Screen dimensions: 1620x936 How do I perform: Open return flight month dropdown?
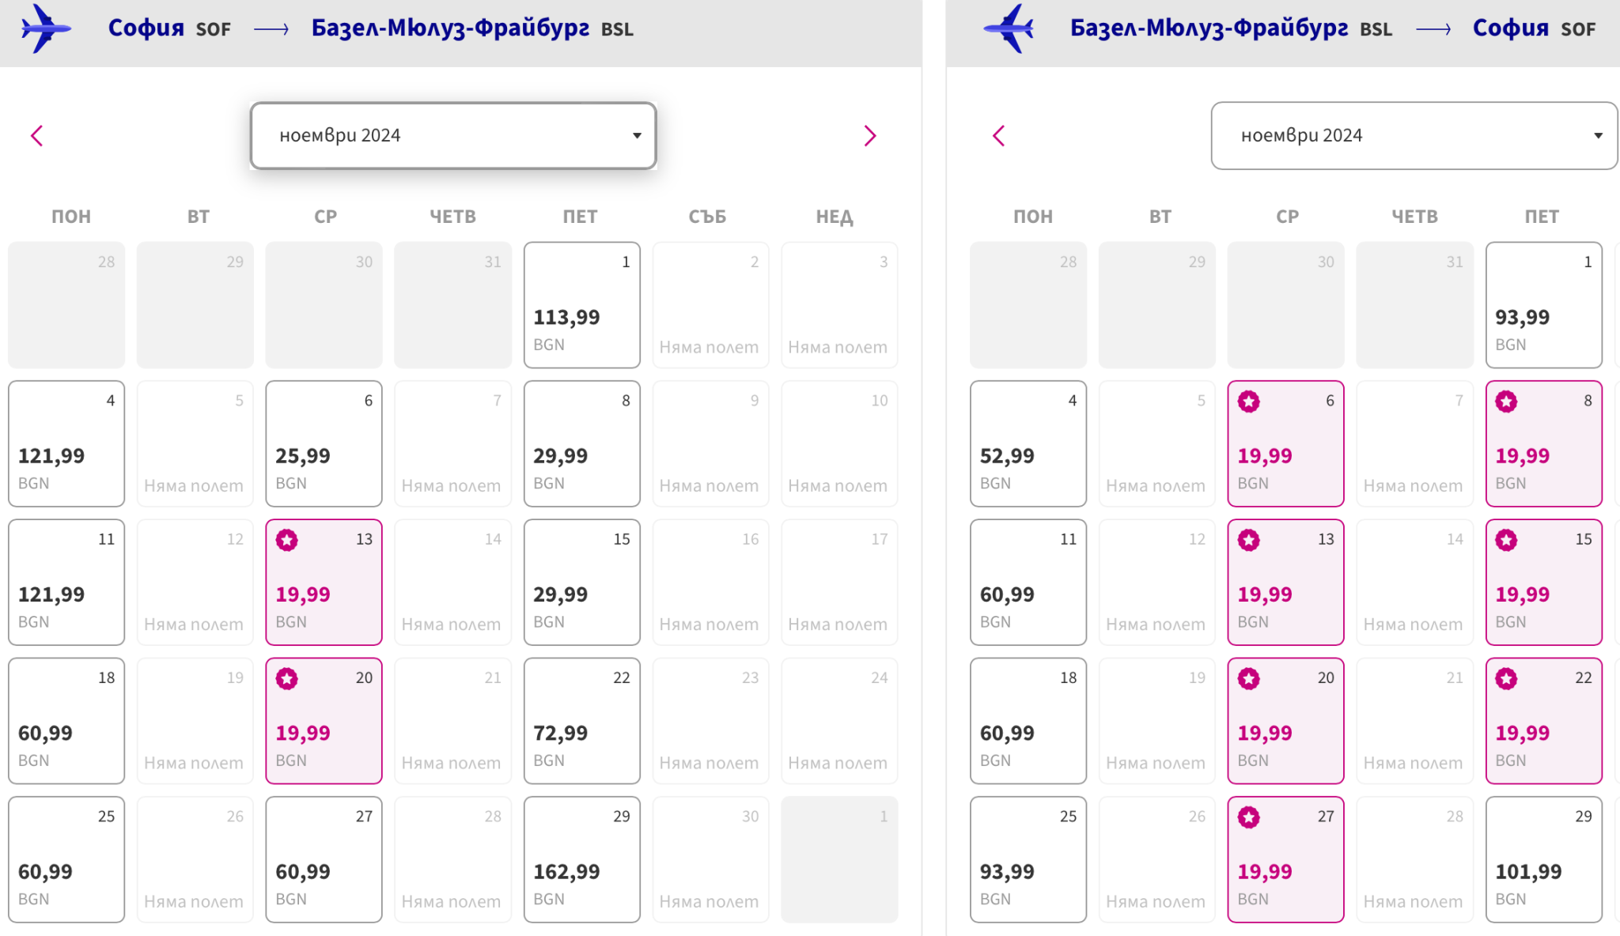(x=1414, y=135)
